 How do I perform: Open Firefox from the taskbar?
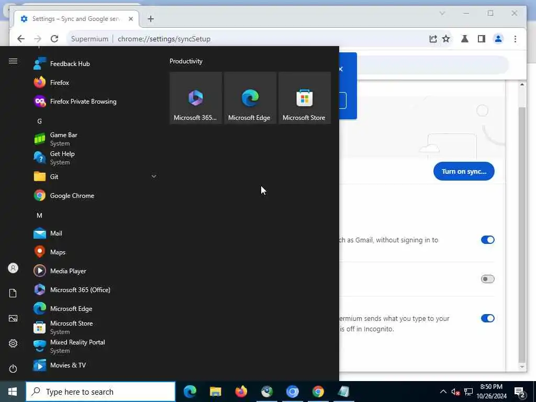241,392
